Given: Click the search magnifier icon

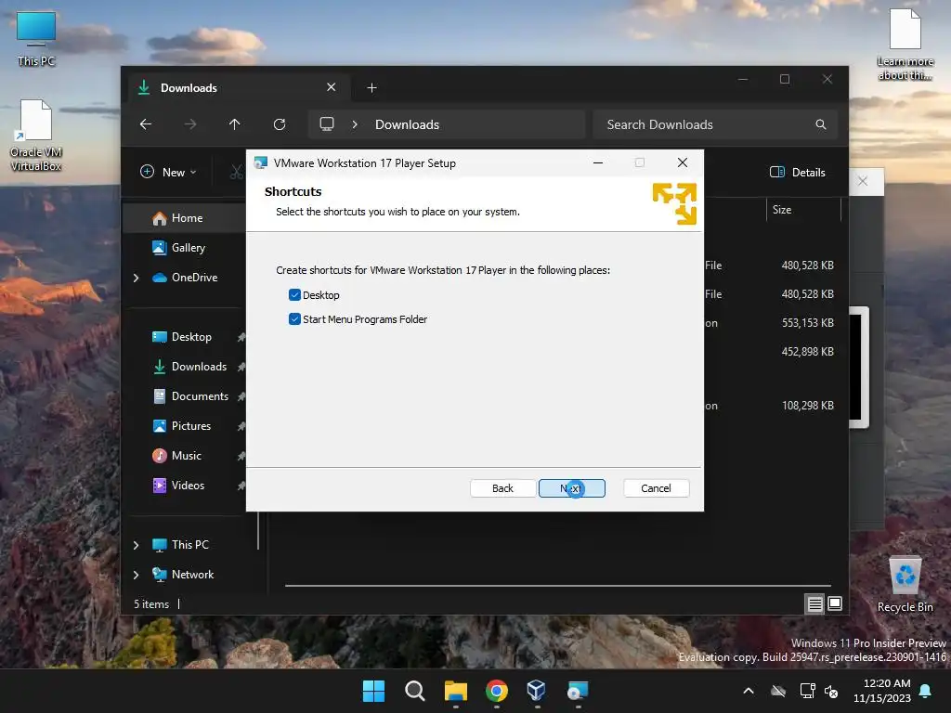Looking at the screenshot, I should click(x=821, y=124).
